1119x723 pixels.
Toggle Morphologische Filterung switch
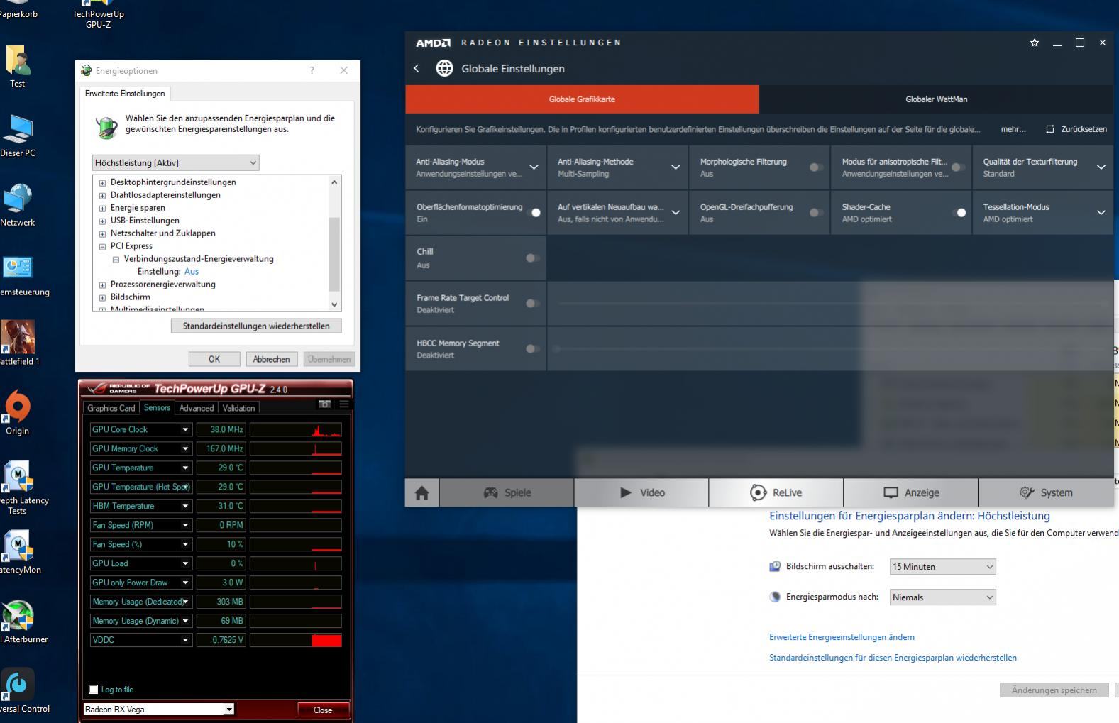(816, 167)
